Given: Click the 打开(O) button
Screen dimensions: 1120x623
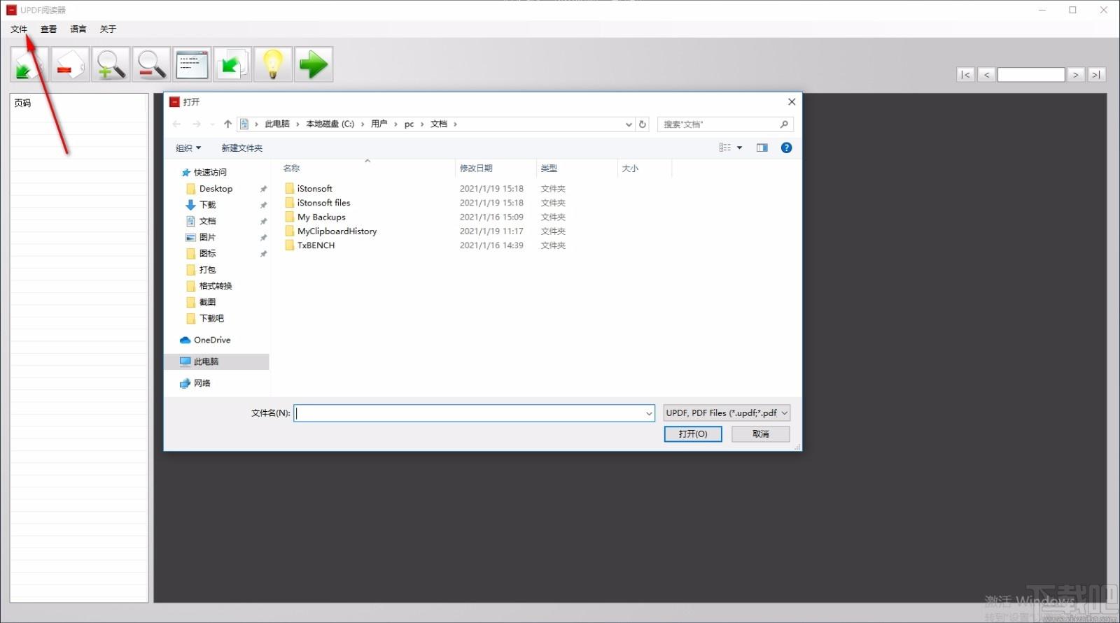Looking at the screenshot, I should pyautogui.click(x=693, y=434).
